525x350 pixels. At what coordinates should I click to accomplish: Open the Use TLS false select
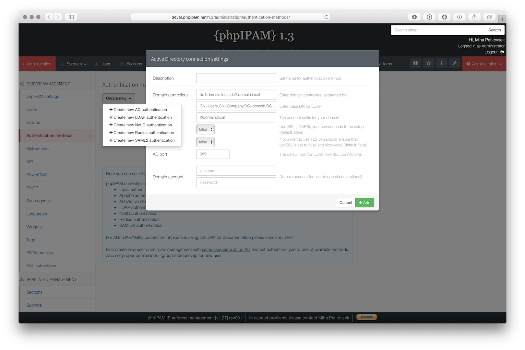205,142
